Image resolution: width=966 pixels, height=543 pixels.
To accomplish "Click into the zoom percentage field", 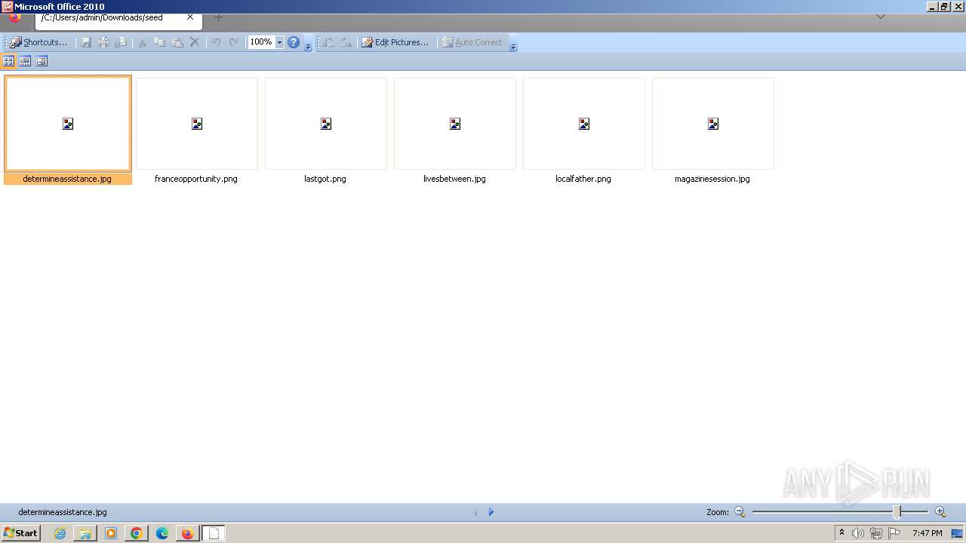I will tap(261, 42).
